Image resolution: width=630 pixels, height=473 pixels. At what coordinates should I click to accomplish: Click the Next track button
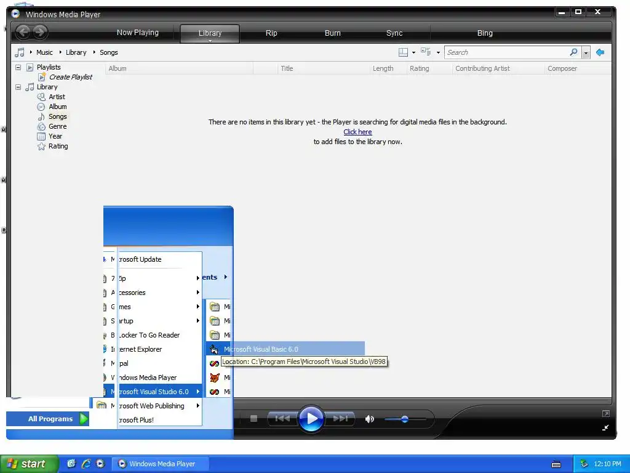[340, 419]
